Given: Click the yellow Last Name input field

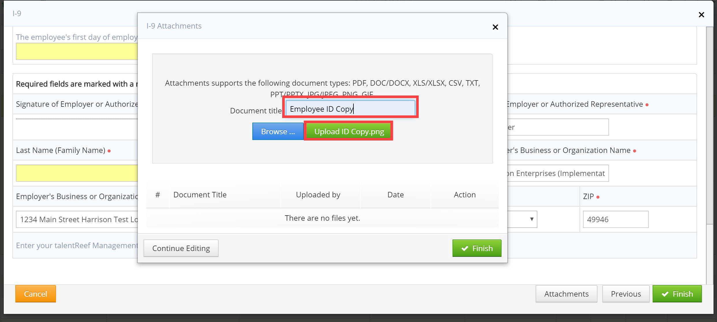Looking at the screenshot, I should (x=77, y=173).
